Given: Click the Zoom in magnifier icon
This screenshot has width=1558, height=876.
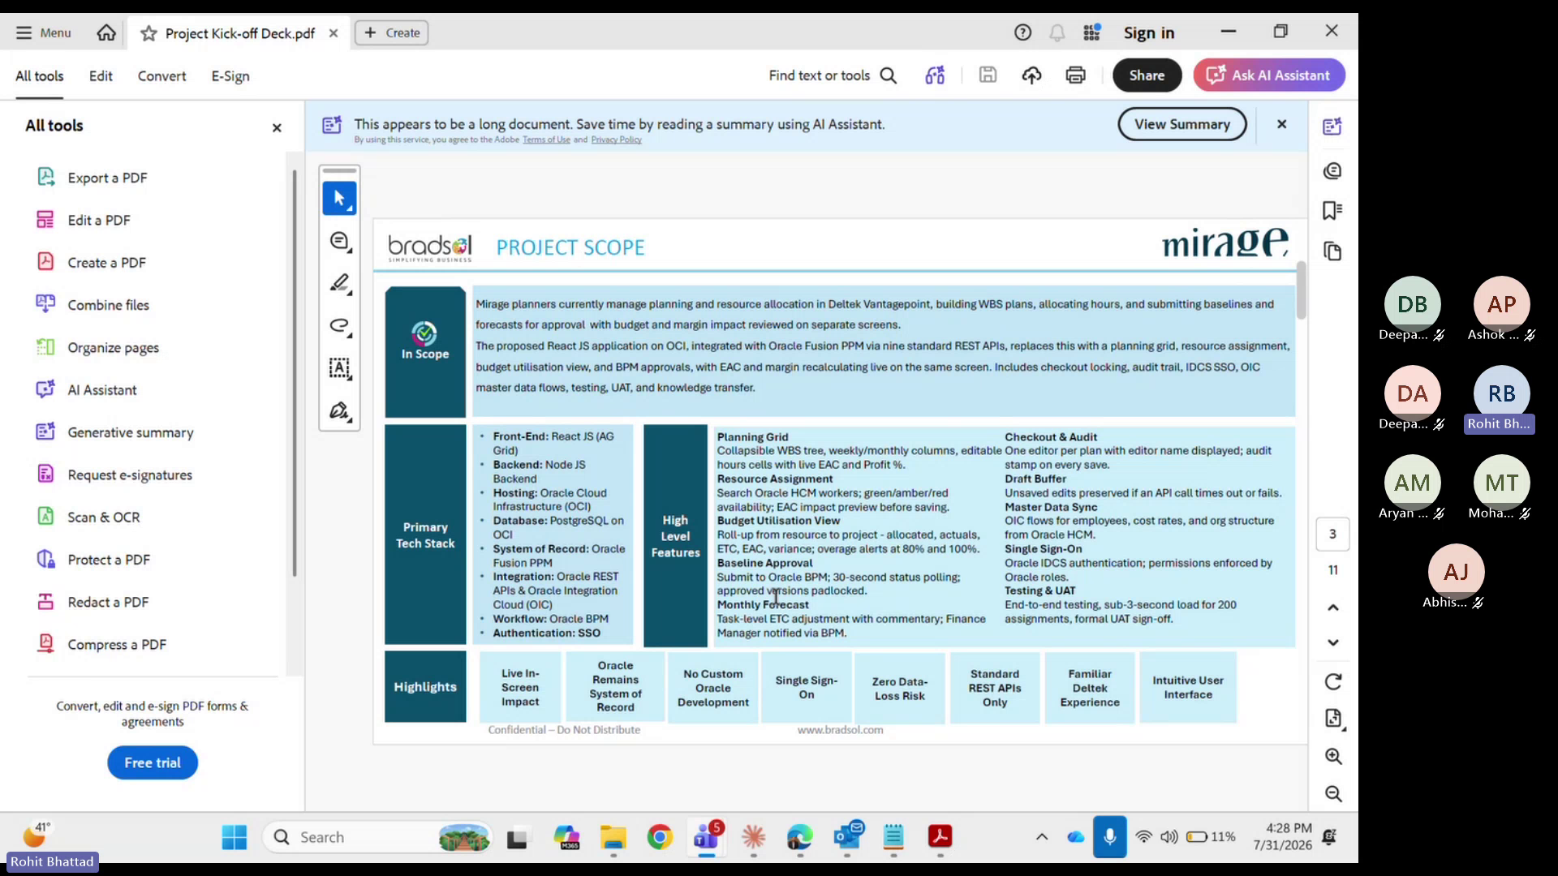Looking at the screenshot, I should [1332, 757].
